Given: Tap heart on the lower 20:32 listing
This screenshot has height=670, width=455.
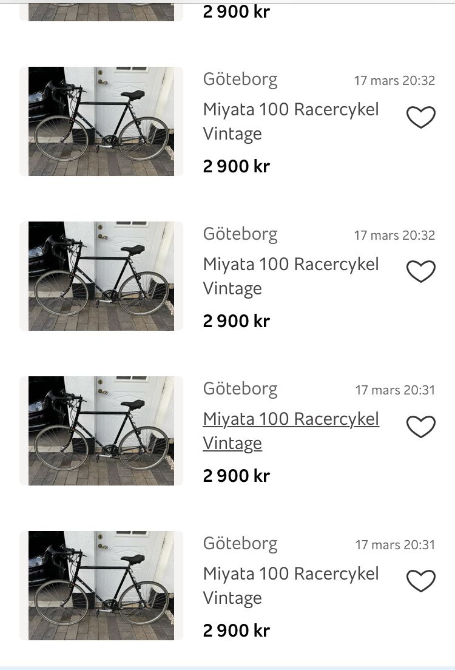Looking at the screenshot, I should click(x=421, y=271).
